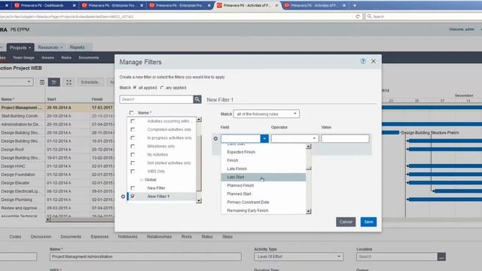Viewport: 482px width, 271px height.
Task: Click filter list scroll up arrow
Action: [x=199, y=119]
